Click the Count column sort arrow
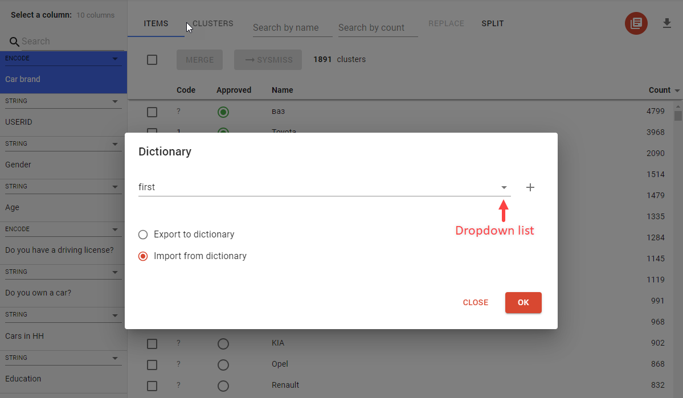This screenshot has height=398, width=683. pyautogui.click(x=677, y=91)
